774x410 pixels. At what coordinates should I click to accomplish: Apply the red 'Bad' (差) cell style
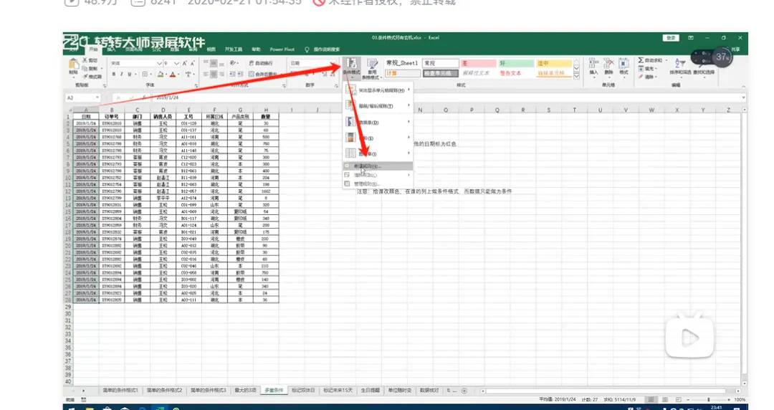478,63
